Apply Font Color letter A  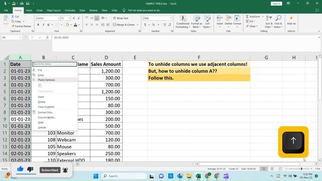point(75,25)
